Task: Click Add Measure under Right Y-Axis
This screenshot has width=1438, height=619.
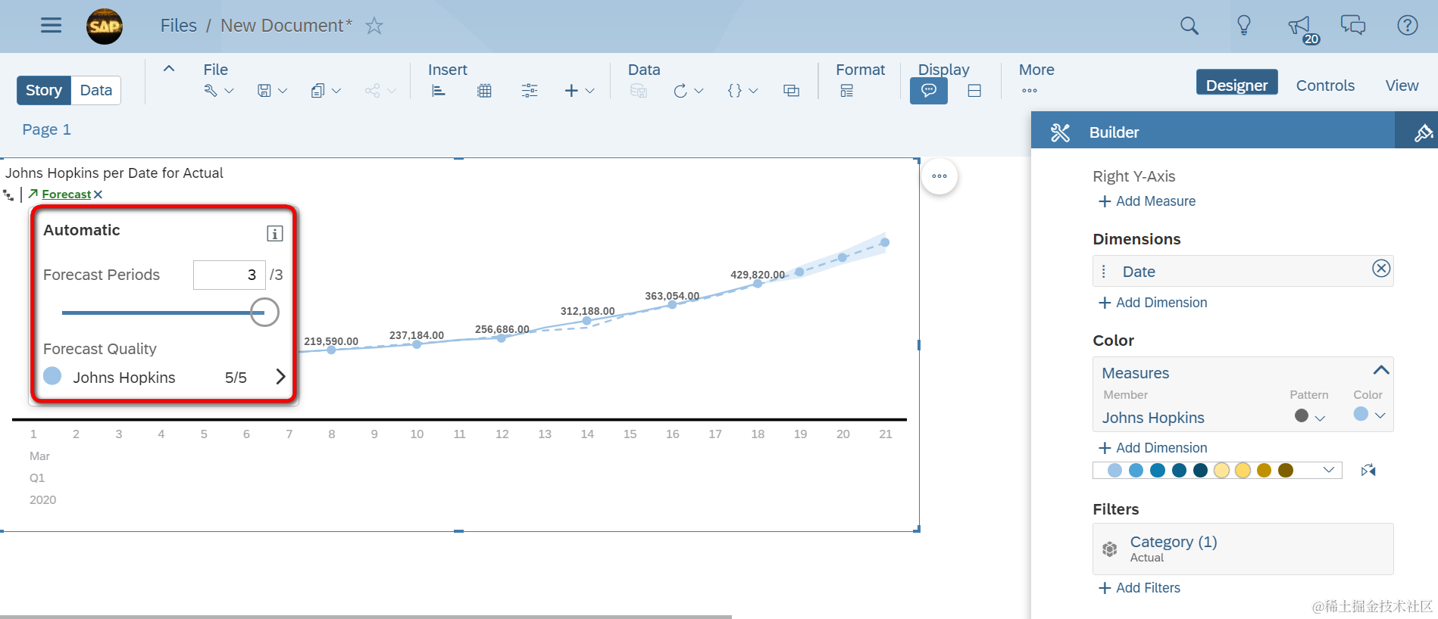Action: (x=1147, y=201)
